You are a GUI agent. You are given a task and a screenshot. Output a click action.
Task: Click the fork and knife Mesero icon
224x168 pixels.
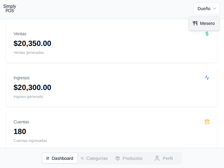195,23
